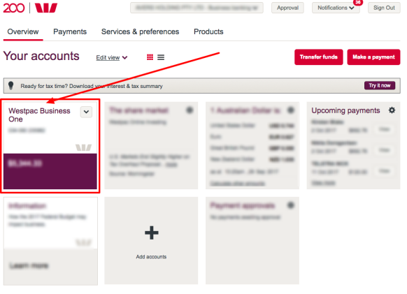
Task: Click the Sign Out button
Action: (384, 8)
